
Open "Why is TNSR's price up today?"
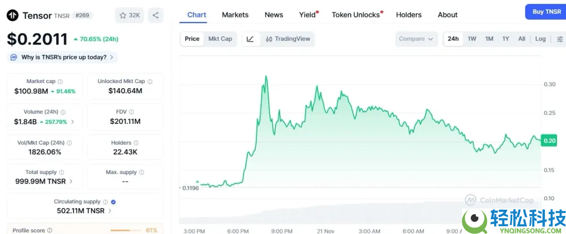[63, 57]
